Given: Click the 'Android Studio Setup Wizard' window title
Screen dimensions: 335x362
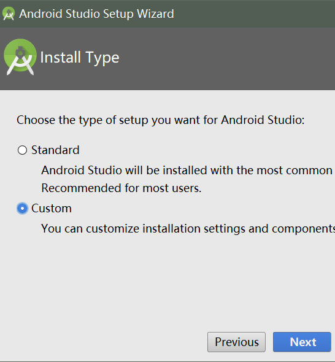Looking at the screenshot, I should coord(96,14).
